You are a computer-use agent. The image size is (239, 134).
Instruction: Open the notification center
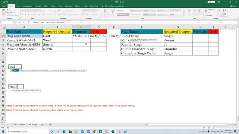(x=235, y=131)
